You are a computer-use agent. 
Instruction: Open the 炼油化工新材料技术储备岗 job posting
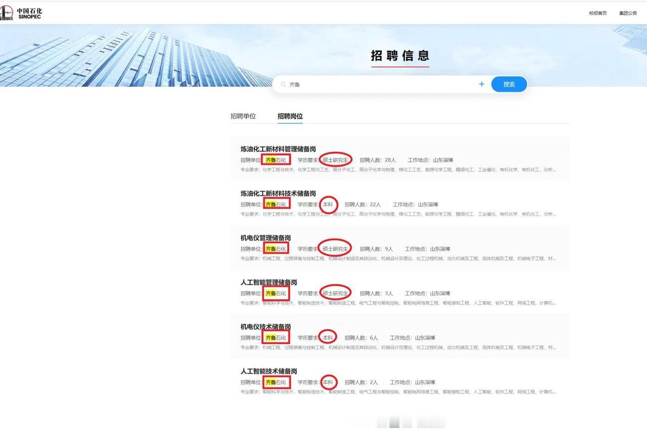[x=278, y=193]
